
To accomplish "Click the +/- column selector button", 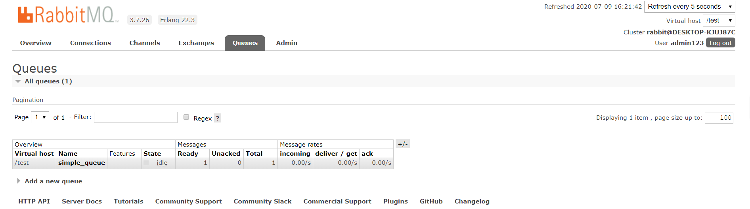I will [x=403, y=144].
